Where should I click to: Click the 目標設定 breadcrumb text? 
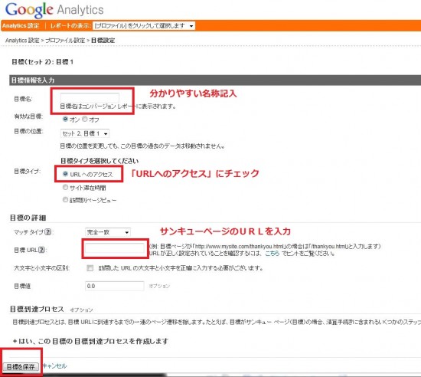click(x=103, y=41)
